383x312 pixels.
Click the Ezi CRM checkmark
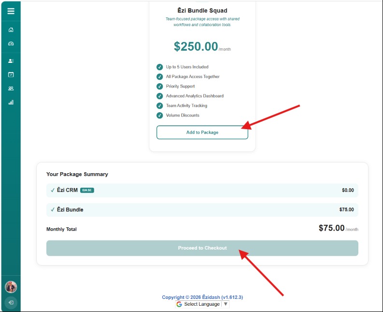[53, 190]
